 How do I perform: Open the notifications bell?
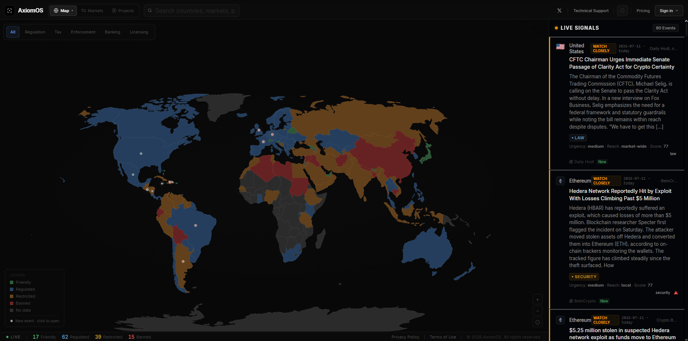tap(622, 11)
